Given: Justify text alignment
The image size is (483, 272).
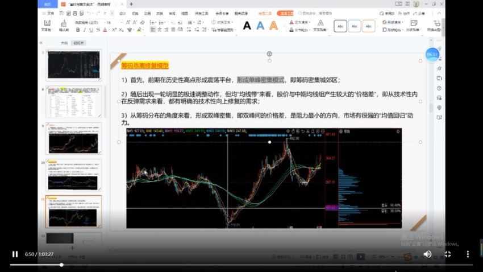Looking at the screenshot, I should pos(173,30).
